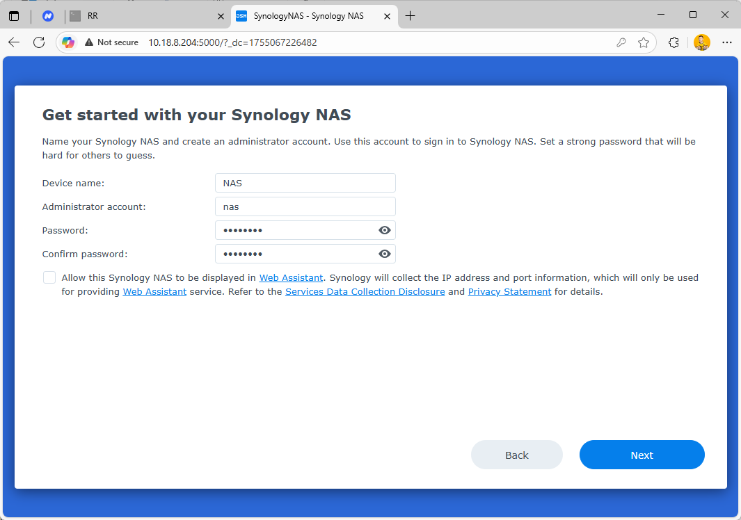741x520 pixels.
Task: Open the Privacy Statement link
Action: click(x=509, y=291)
